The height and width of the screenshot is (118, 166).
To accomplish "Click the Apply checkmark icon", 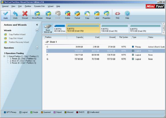I will tap(6, 14).
